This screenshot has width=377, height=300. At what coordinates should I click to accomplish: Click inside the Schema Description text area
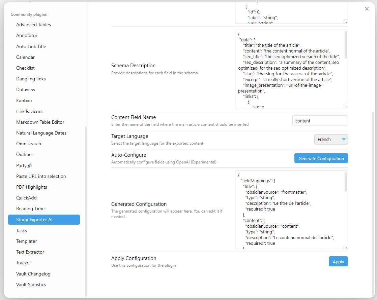(290, 69)
